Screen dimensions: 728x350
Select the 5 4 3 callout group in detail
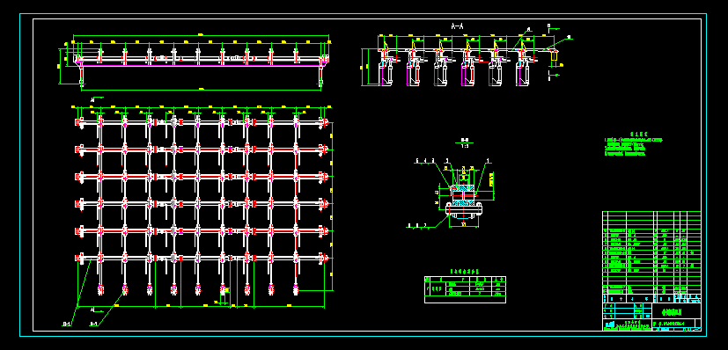coord(425,161)
